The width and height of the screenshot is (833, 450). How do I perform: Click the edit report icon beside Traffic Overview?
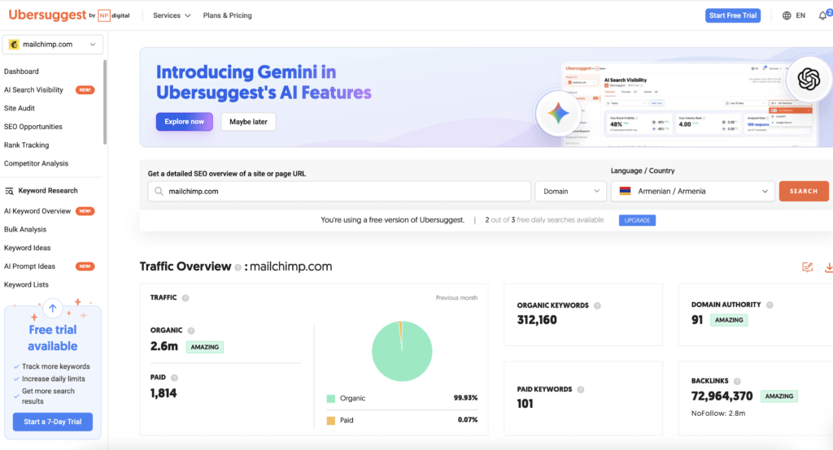[808, 267]
